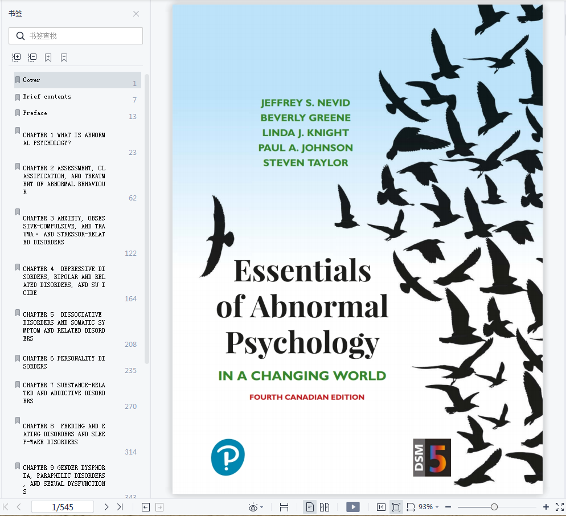Click the 书签查找 bookmark search field
The width and height of the screenshot is (566, 516).
(76, 36)
